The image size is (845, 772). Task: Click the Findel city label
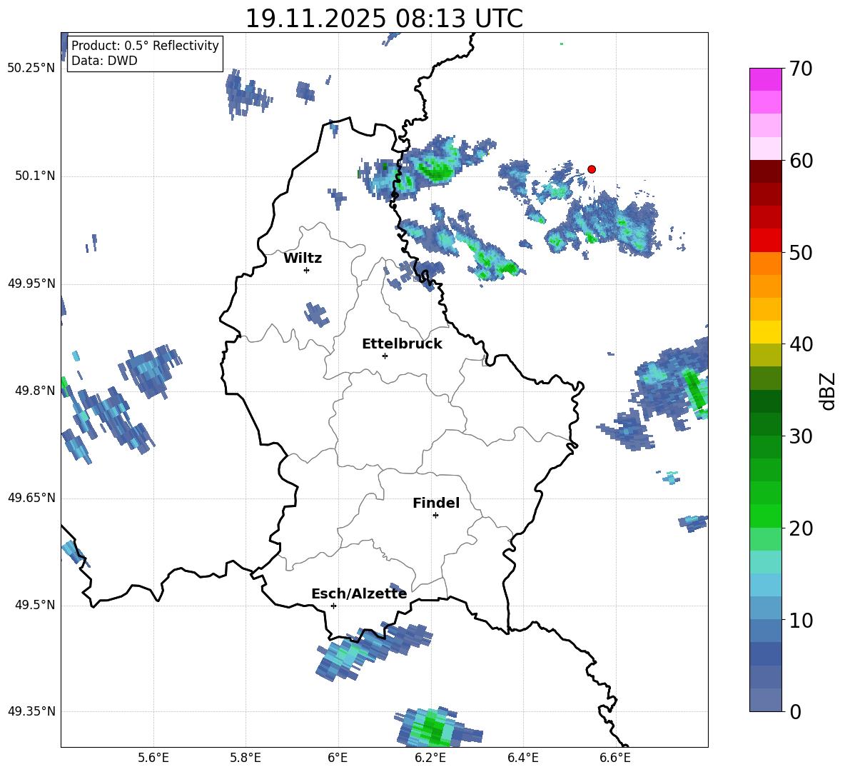click(436, 503)
